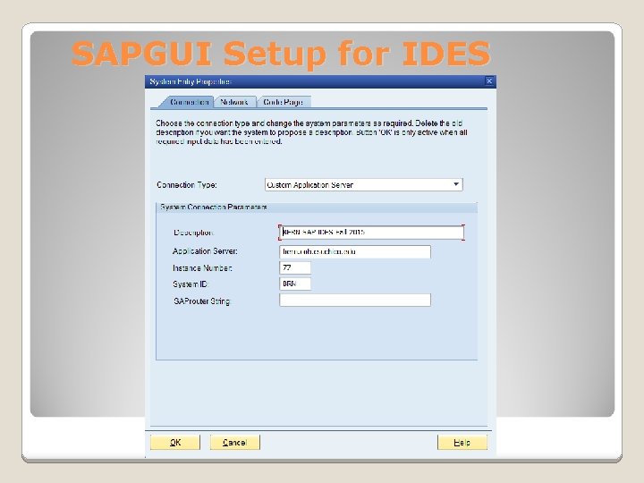Click the 'Instance Number:' label

[x=202, y=268]
